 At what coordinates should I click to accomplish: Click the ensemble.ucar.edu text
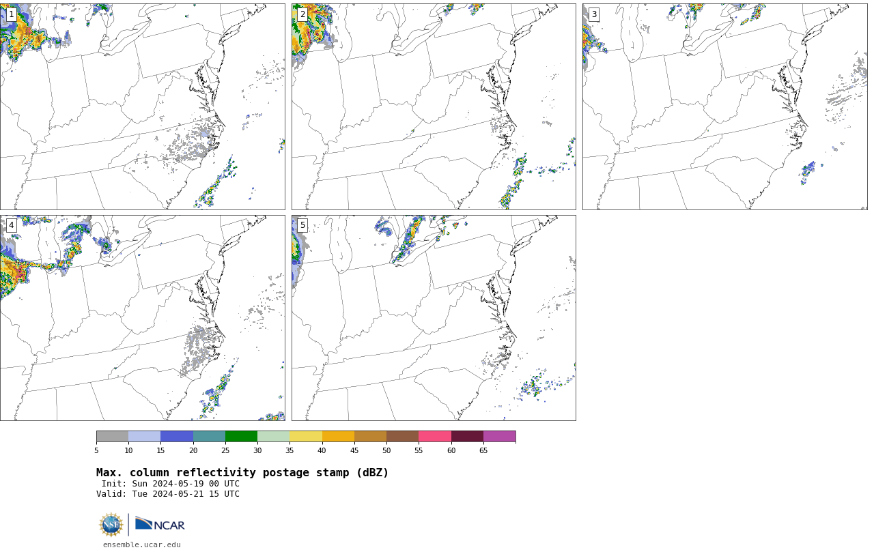click(142, 544)
